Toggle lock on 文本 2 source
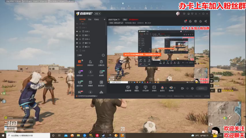This screenshot has height=138, width=246. click(80, 32)
